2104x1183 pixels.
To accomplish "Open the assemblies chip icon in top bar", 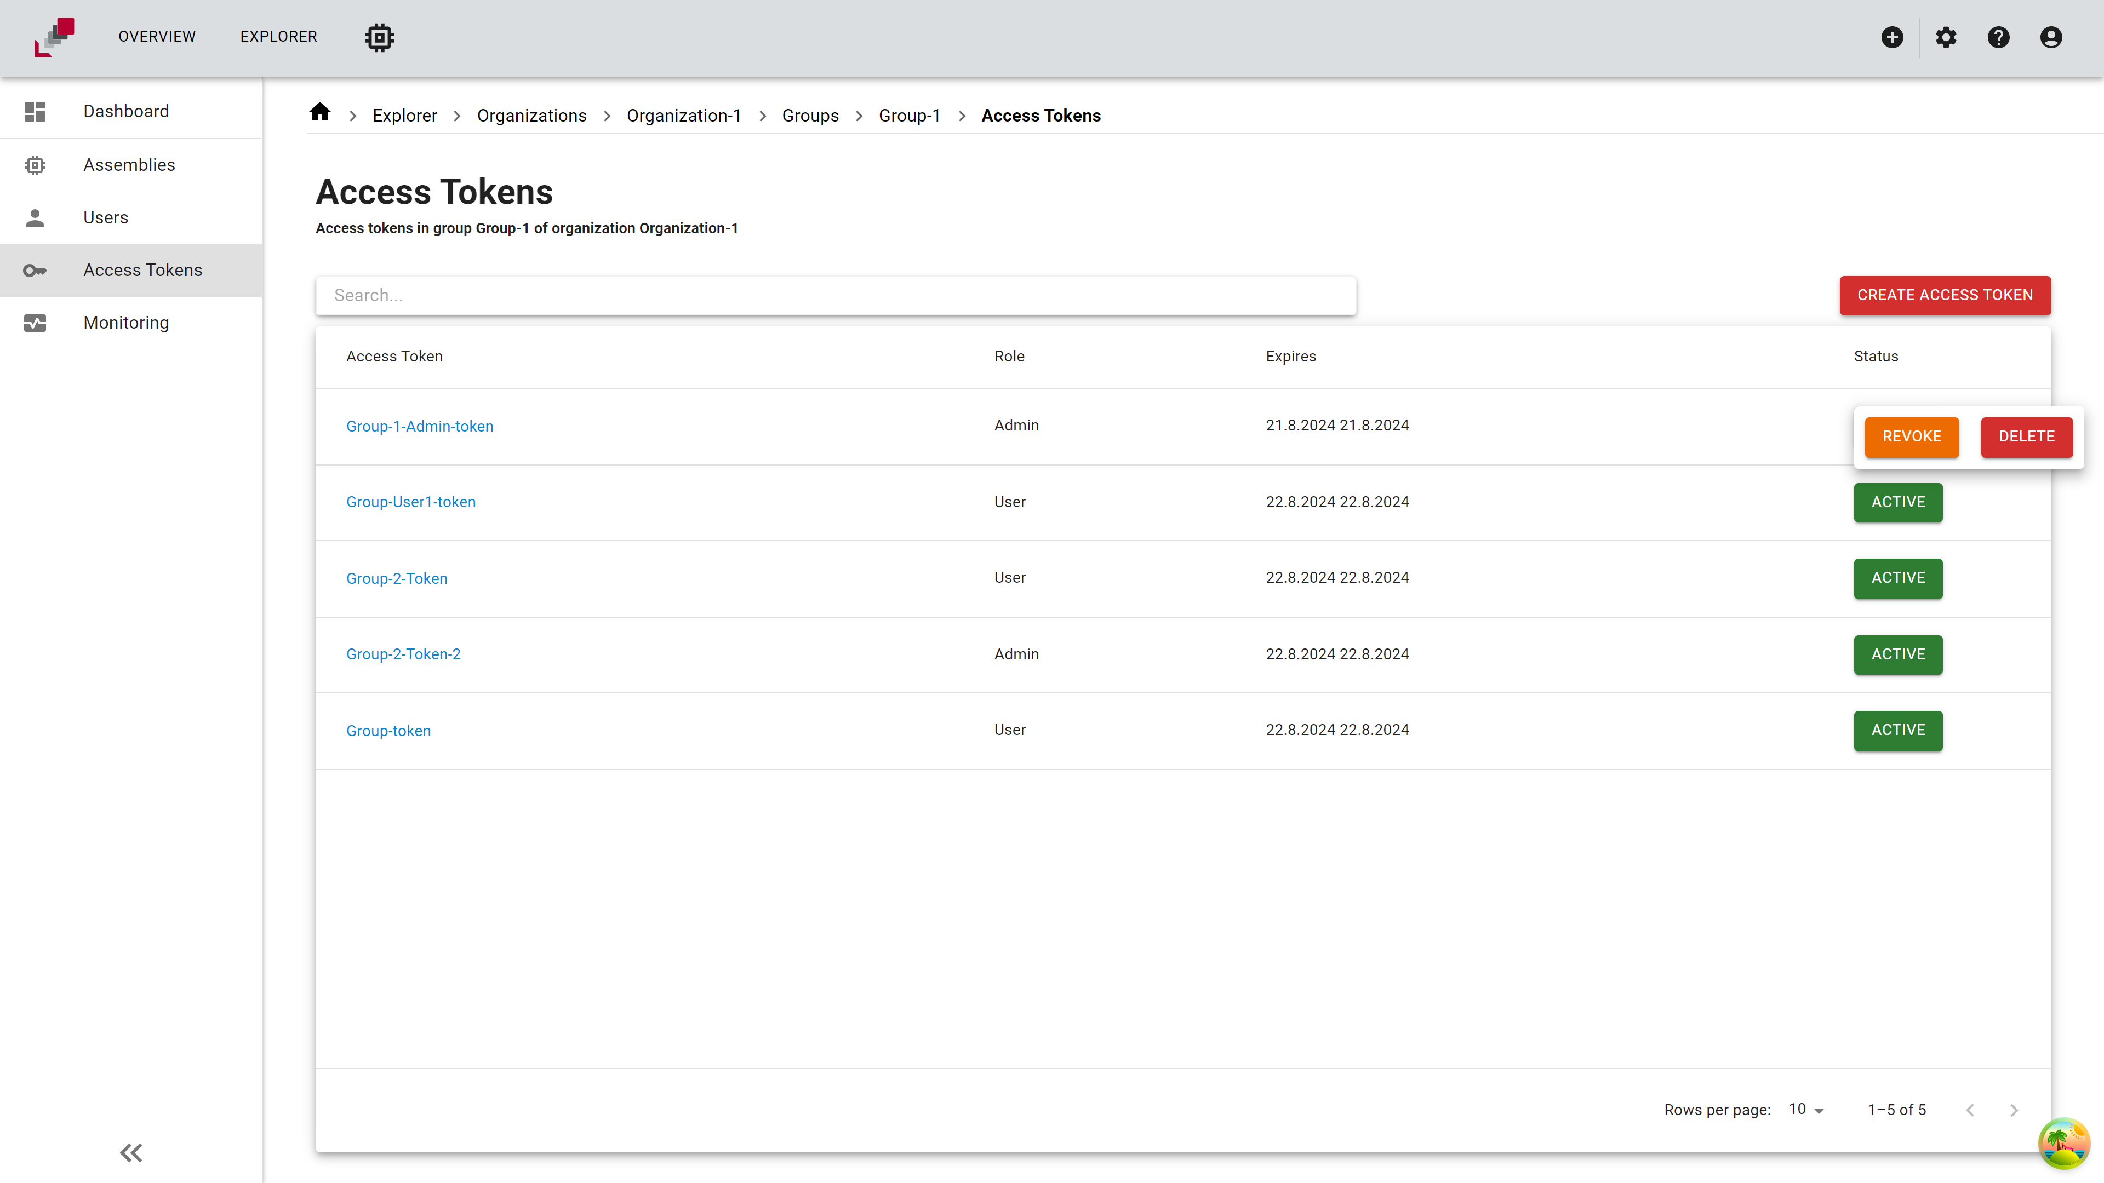I will click(380, 37).
